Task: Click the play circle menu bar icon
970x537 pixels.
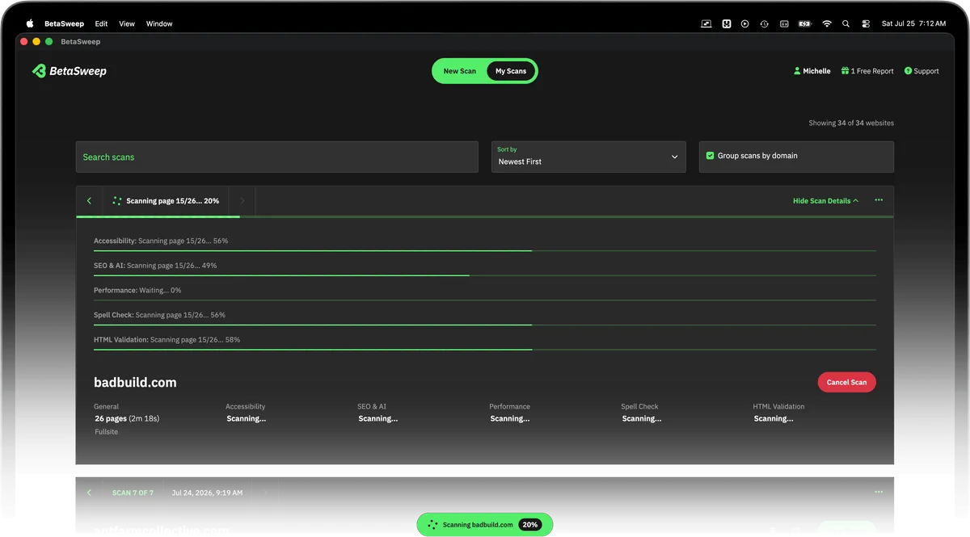Action: pyautogui.click(x=744, y=23)
